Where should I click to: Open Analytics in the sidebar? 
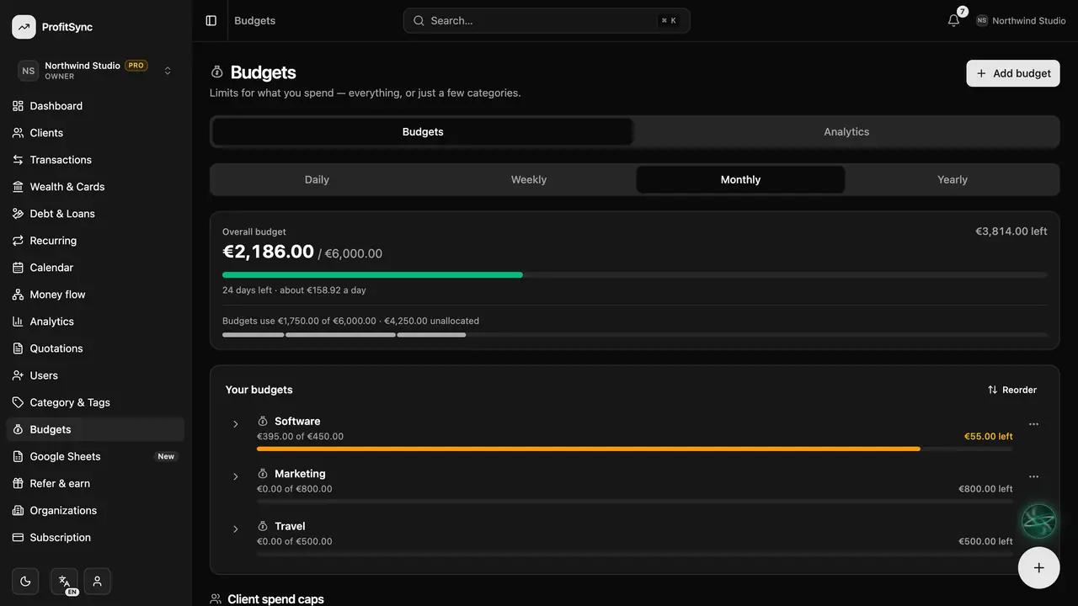point(95,322)
